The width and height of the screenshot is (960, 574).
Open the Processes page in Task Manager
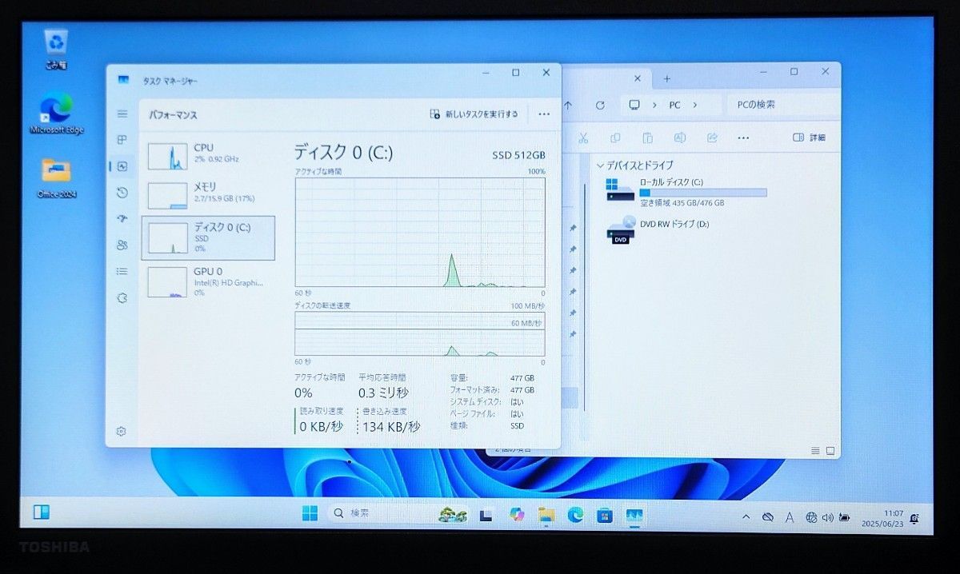point(122,140)
